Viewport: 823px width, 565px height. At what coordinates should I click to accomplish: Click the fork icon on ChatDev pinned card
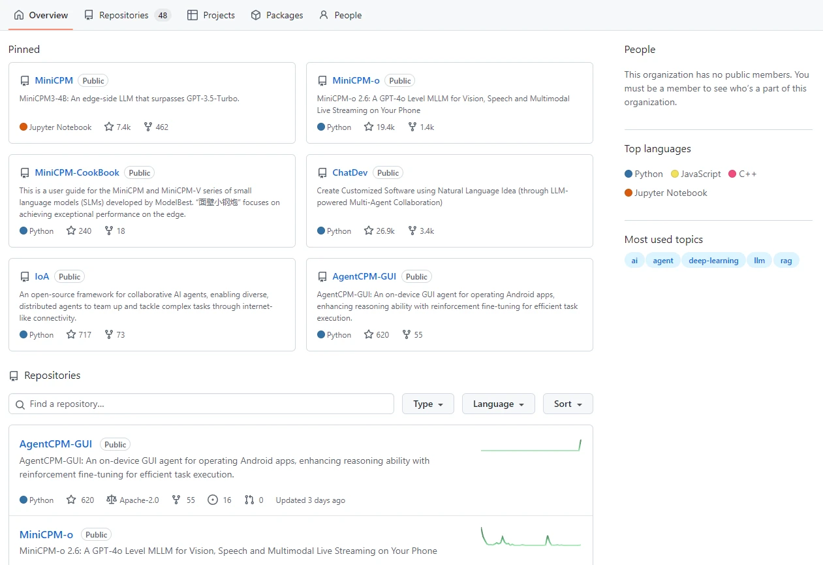[412, 231]
